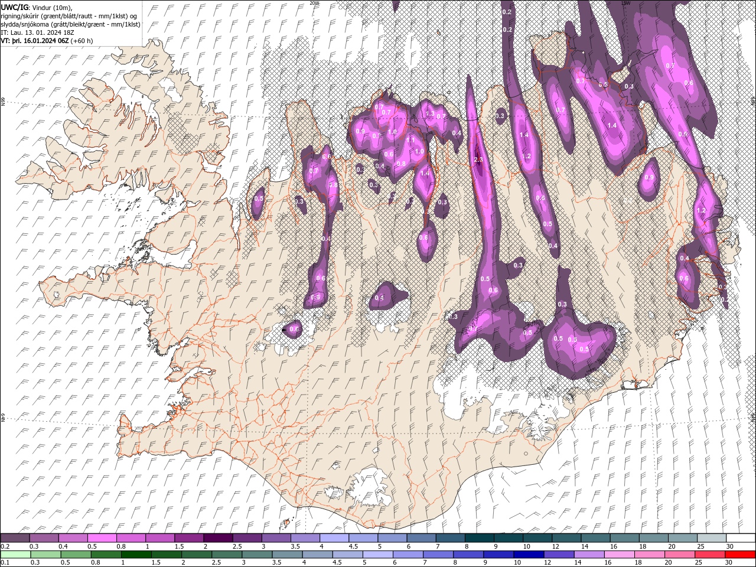The width and height of the screenshot is (756, 567).
Task: Click the '2.3' snowfall value on map
Action: click(x=478, y=160)
